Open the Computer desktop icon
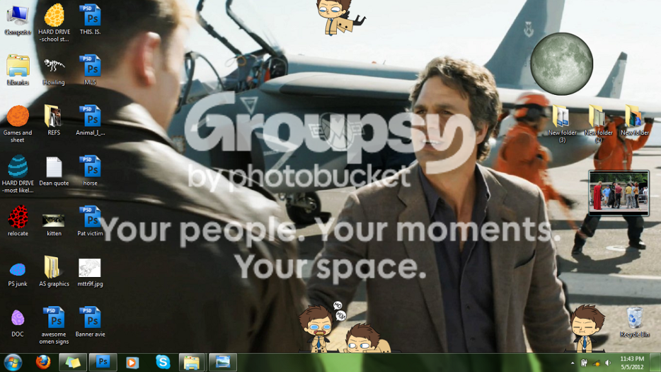Viewport: 661px width, 372px height. pos(17,20)
